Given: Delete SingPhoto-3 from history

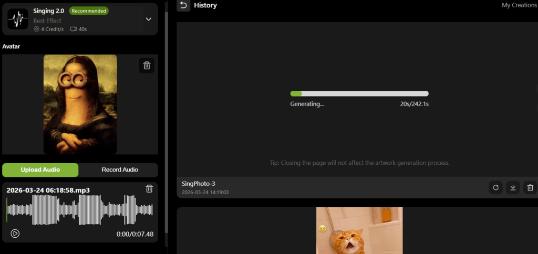Looking at the screenshot, I should tap(530, 187).
